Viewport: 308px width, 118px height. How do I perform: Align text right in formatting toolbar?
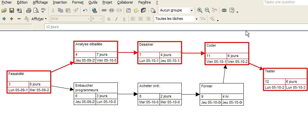[148, 19]
